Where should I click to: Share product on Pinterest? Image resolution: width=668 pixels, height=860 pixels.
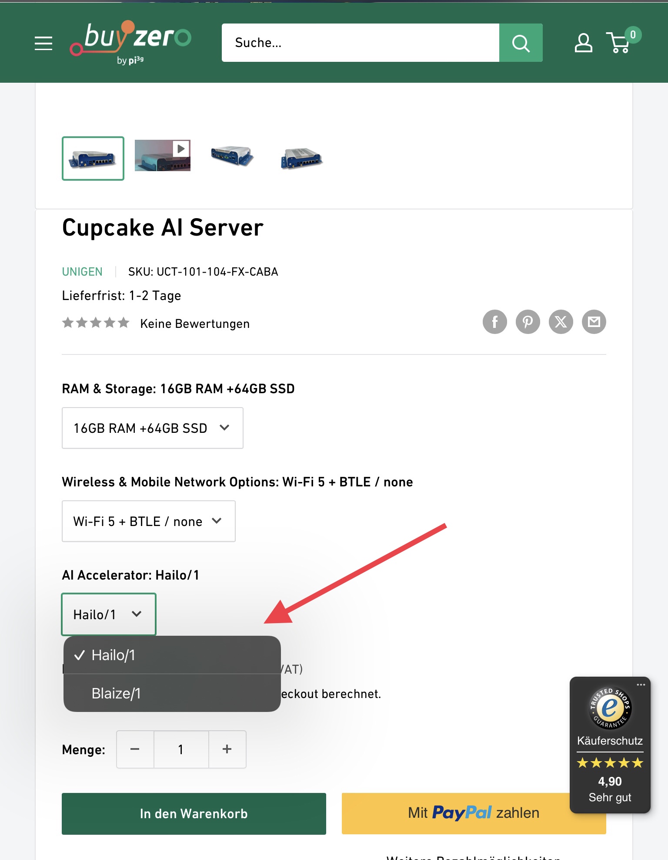528,322
